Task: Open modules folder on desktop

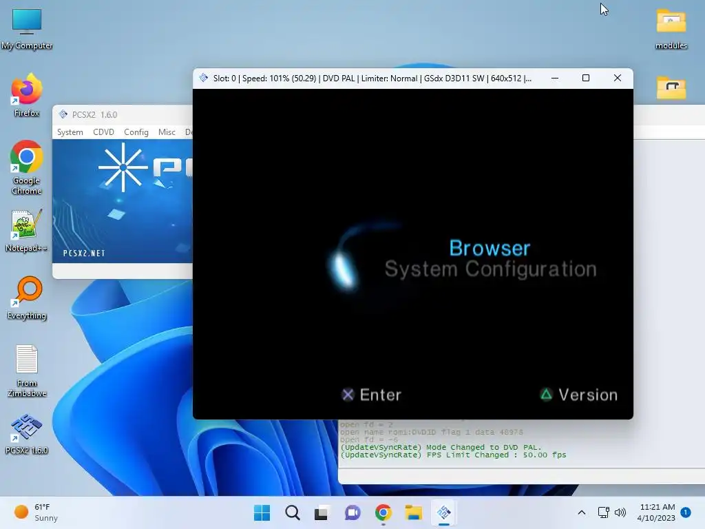Action: point(671,28)
